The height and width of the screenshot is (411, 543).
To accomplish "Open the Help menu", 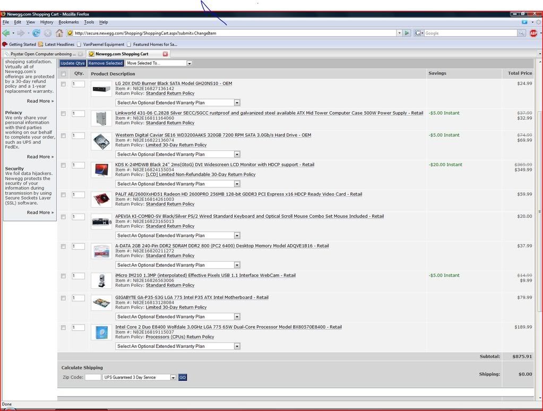I will tap(104, 22).
